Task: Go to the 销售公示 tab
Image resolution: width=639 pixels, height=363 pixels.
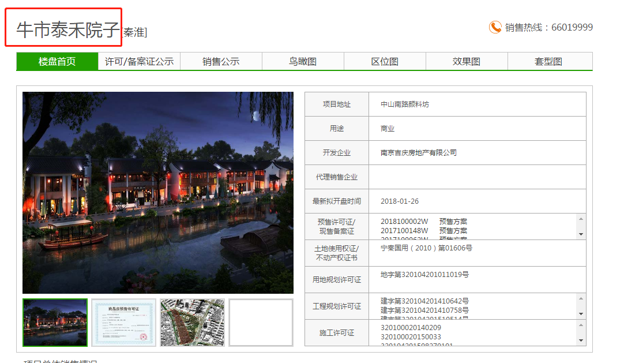Action: coord(221,62)
